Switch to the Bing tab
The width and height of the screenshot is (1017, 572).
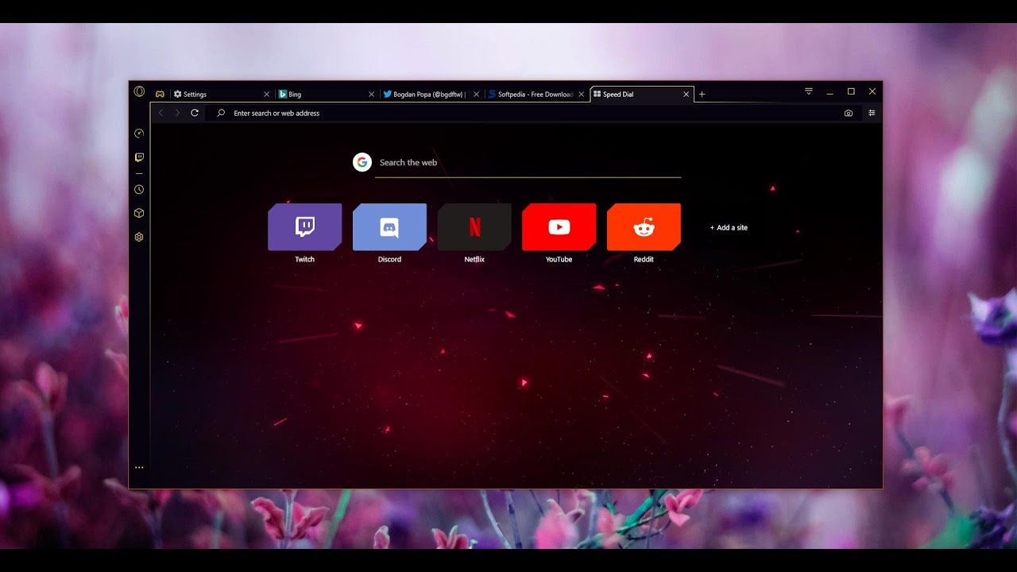pyautogui.click(x=326, y=94)
